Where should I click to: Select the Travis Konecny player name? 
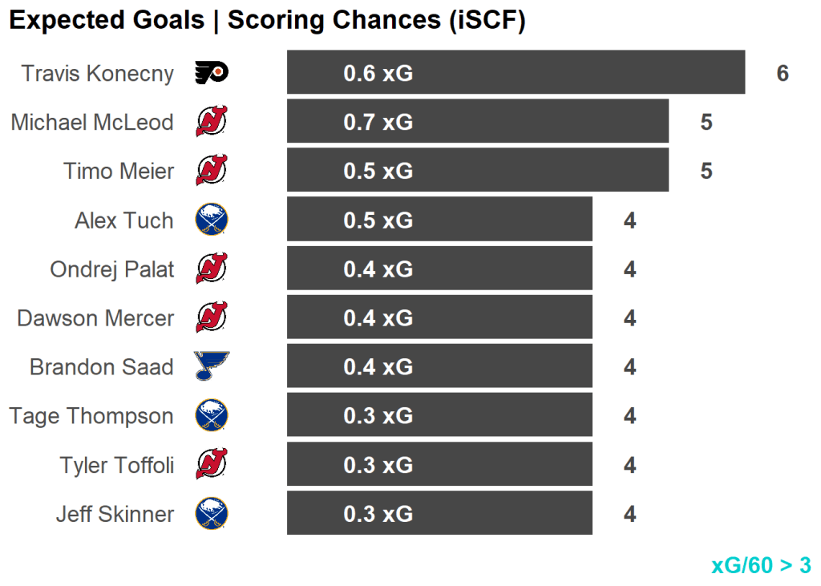tap(97, 74)
